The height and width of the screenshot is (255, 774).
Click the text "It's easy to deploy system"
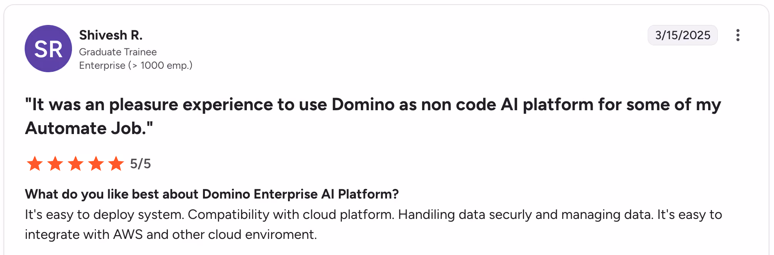104,214
